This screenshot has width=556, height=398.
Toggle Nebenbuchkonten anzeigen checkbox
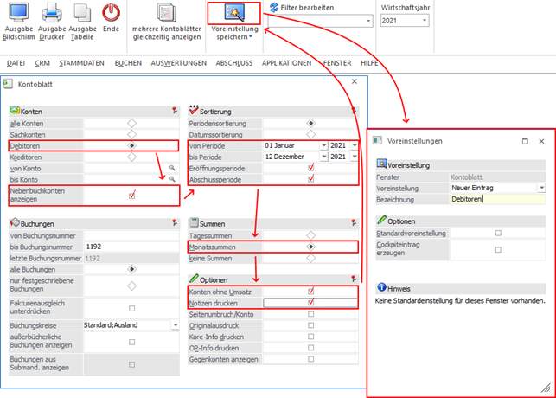[131, 195]
